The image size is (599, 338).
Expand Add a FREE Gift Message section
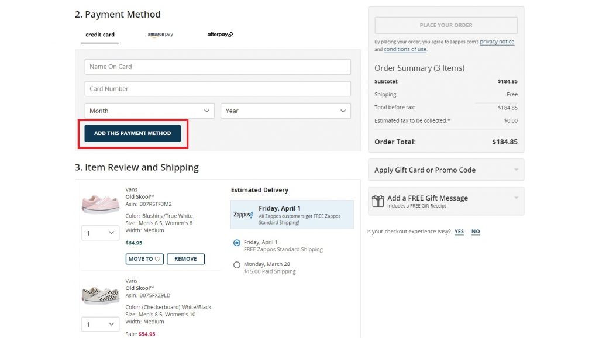pyautogui.click(x=446, y=201)
